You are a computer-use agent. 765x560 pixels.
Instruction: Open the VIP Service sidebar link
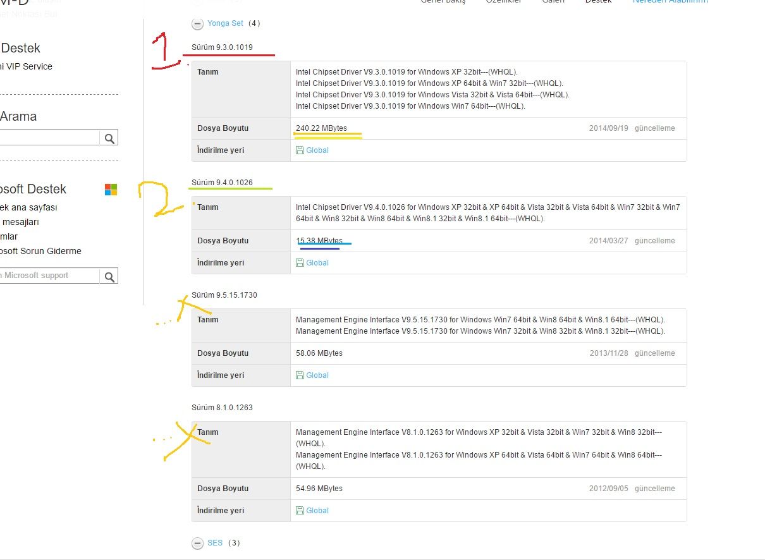[27, 66]
